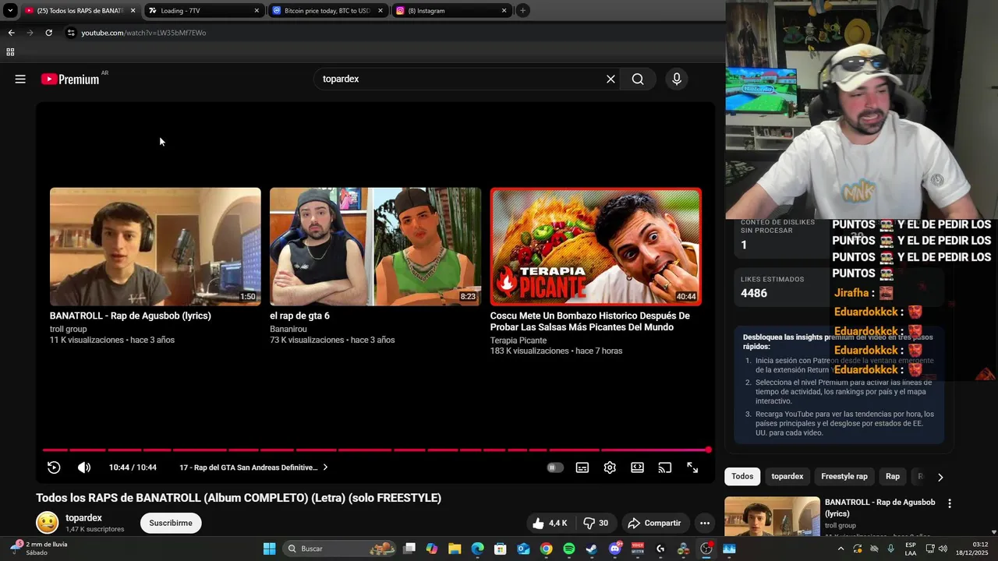Share the video via Compartir button

(654, 523)
